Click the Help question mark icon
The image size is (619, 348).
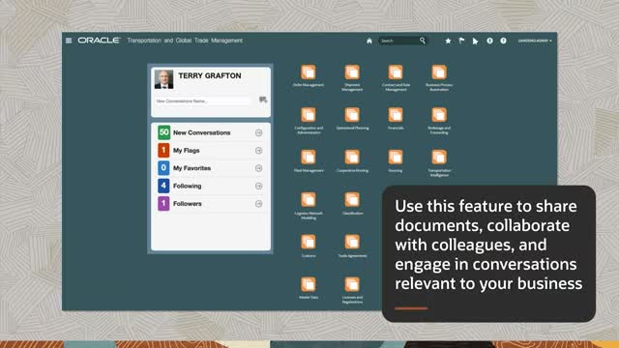click(x=503, y=41)
